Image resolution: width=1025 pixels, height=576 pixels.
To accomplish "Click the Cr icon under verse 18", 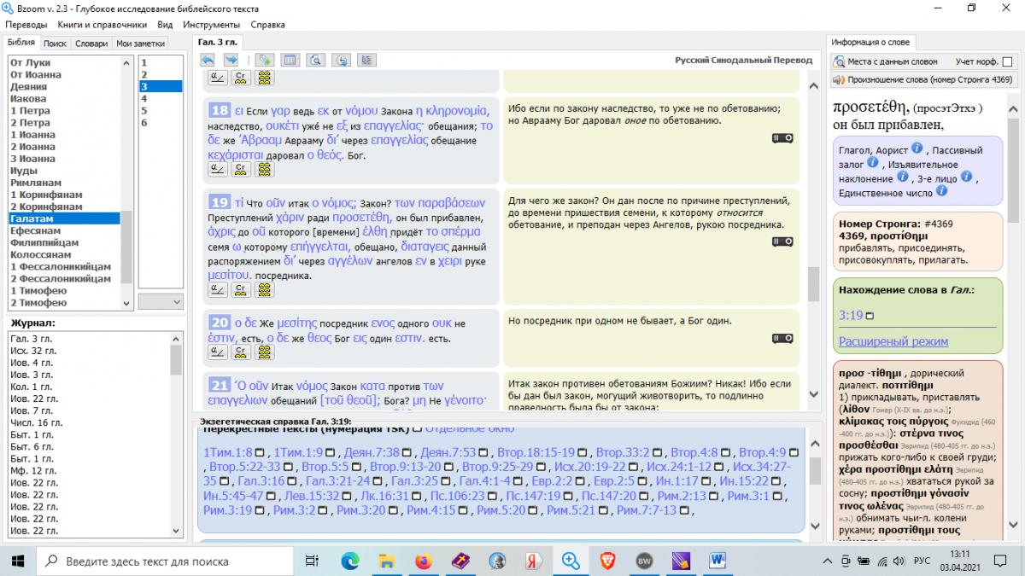I will (x=241, y=169).
